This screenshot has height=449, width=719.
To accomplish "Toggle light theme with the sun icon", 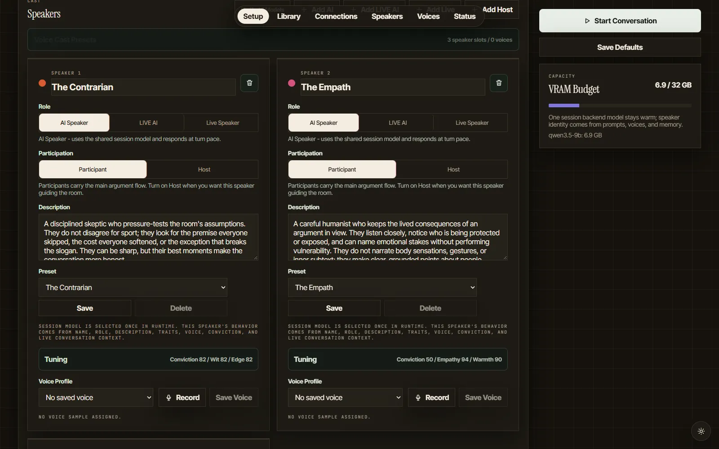I will pyautogui.click(x=701, y=431).
